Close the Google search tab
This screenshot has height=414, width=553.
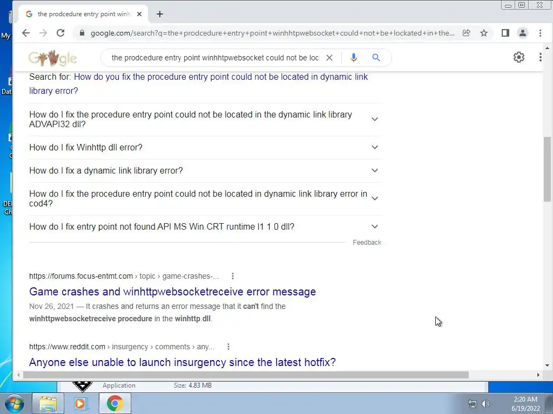139,14
